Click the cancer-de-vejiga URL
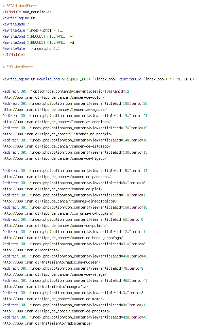204x329 pixels. [x=54, y=274]
